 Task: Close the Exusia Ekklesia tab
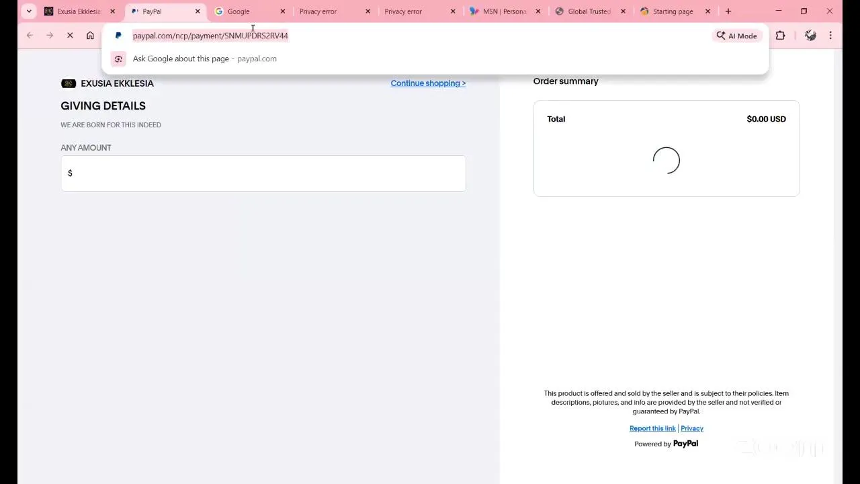[112, 11]
